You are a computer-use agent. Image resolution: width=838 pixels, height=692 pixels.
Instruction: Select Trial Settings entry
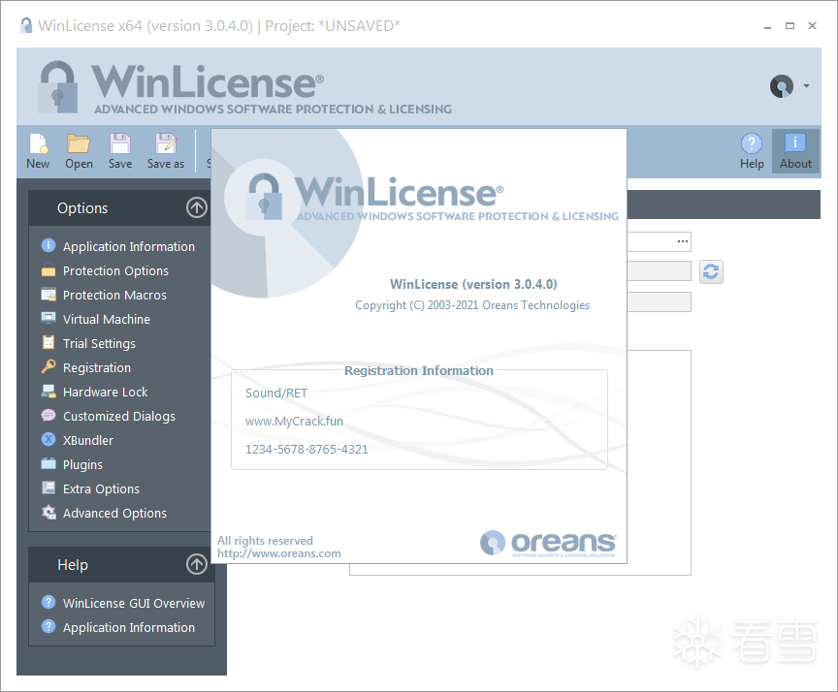click(x=99, y=343)
